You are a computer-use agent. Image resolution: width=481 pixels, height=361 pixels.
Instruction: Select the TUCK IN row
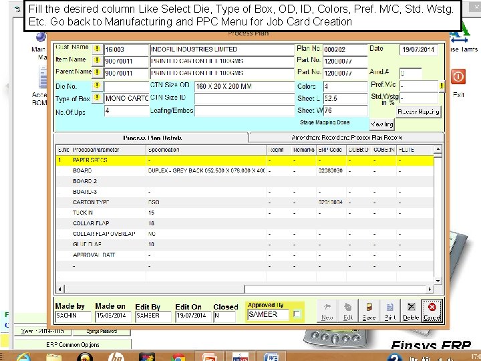(245, 213)
